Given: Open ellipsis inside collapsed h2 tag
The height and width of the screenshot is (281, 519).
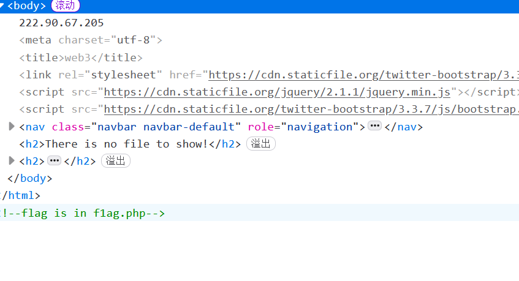Looking at the screenshot, I should 55,160.
